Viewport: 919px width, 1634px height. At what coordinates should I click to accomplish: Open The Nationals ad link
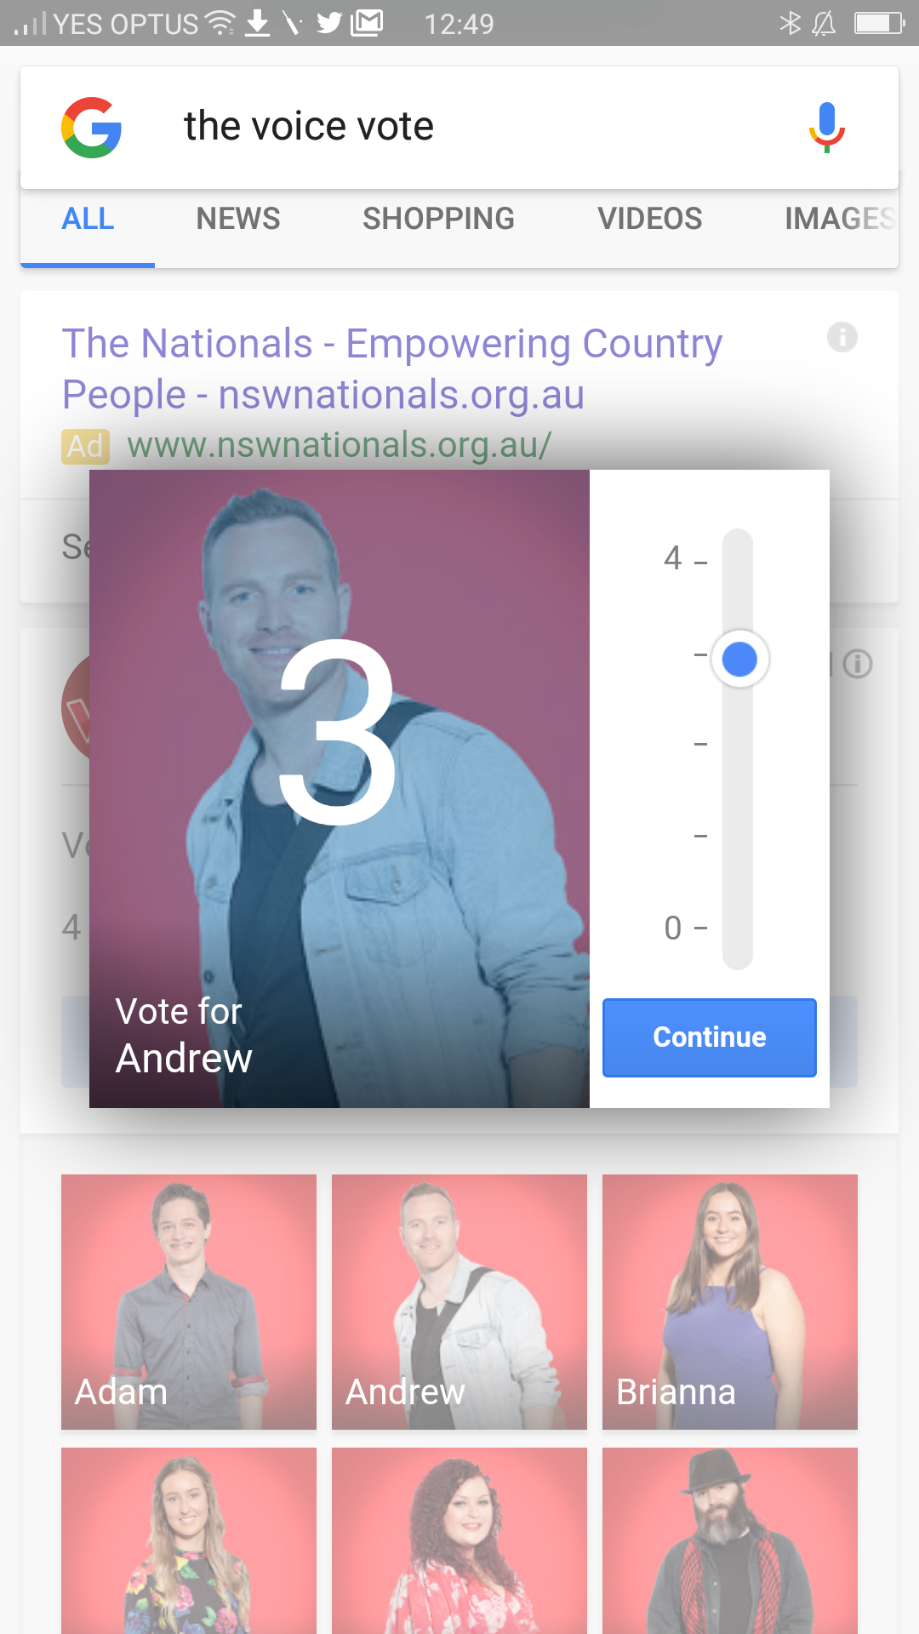[392, 369]
